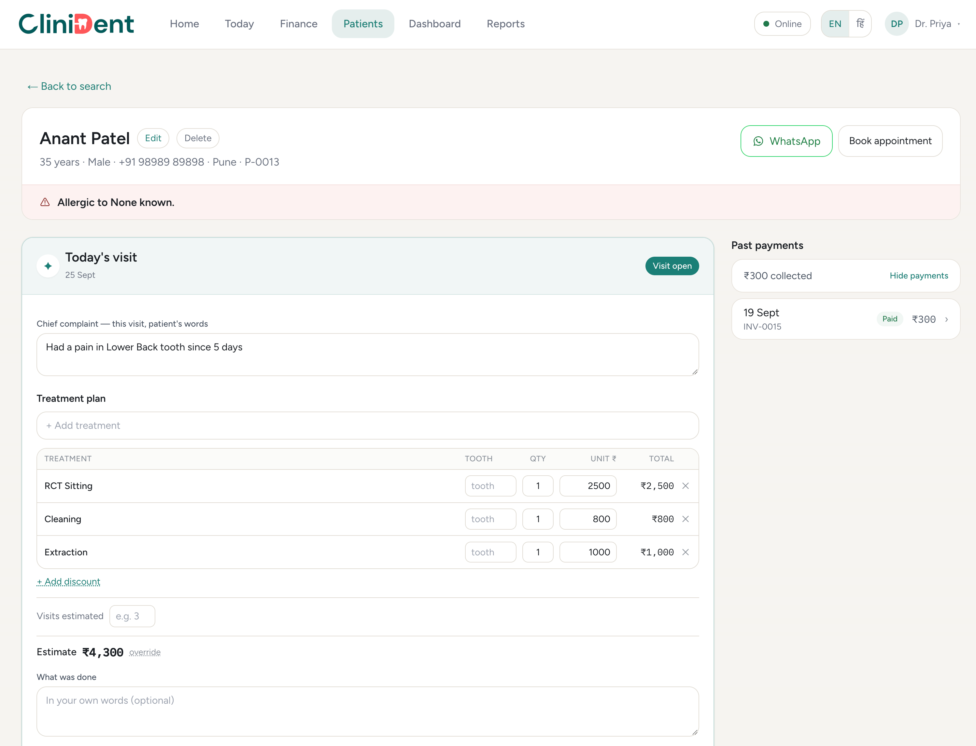Click in the Chief complaint text box

click(x=368, y=354)
